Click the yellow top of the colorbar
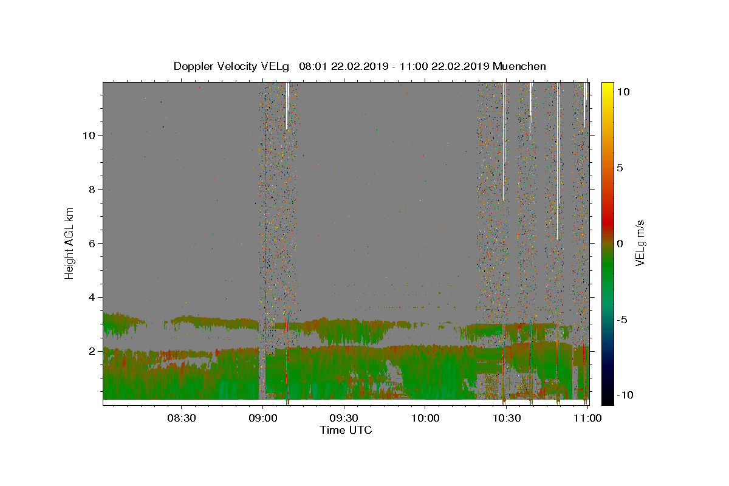Screen dimensions: 729x486 click(607, 86)
